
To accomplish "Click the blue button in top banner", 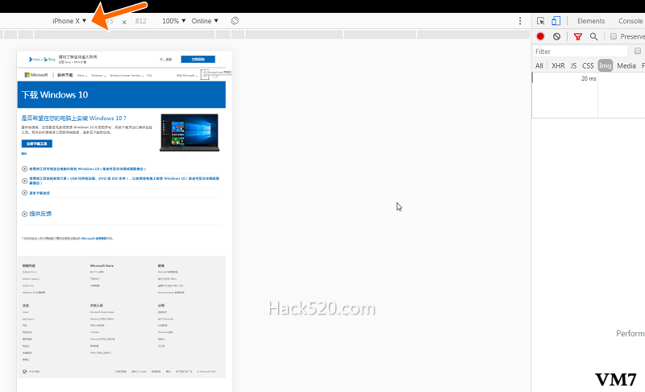I will 198,59.
